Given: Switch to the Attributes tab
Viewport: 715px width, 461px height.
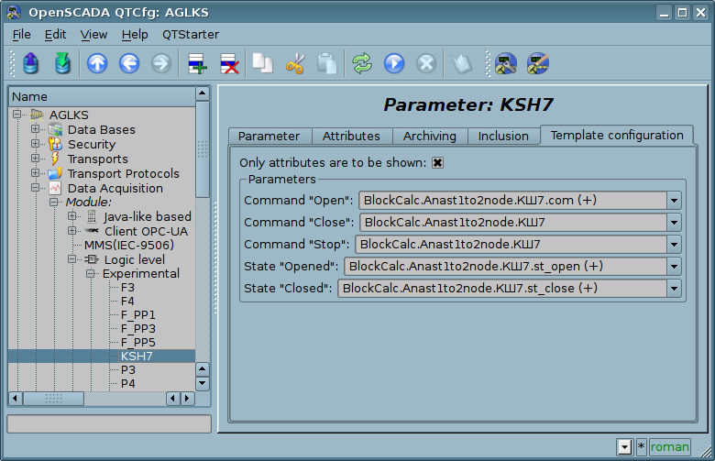Looking at the screenshot, I should (x=351, y=137).
